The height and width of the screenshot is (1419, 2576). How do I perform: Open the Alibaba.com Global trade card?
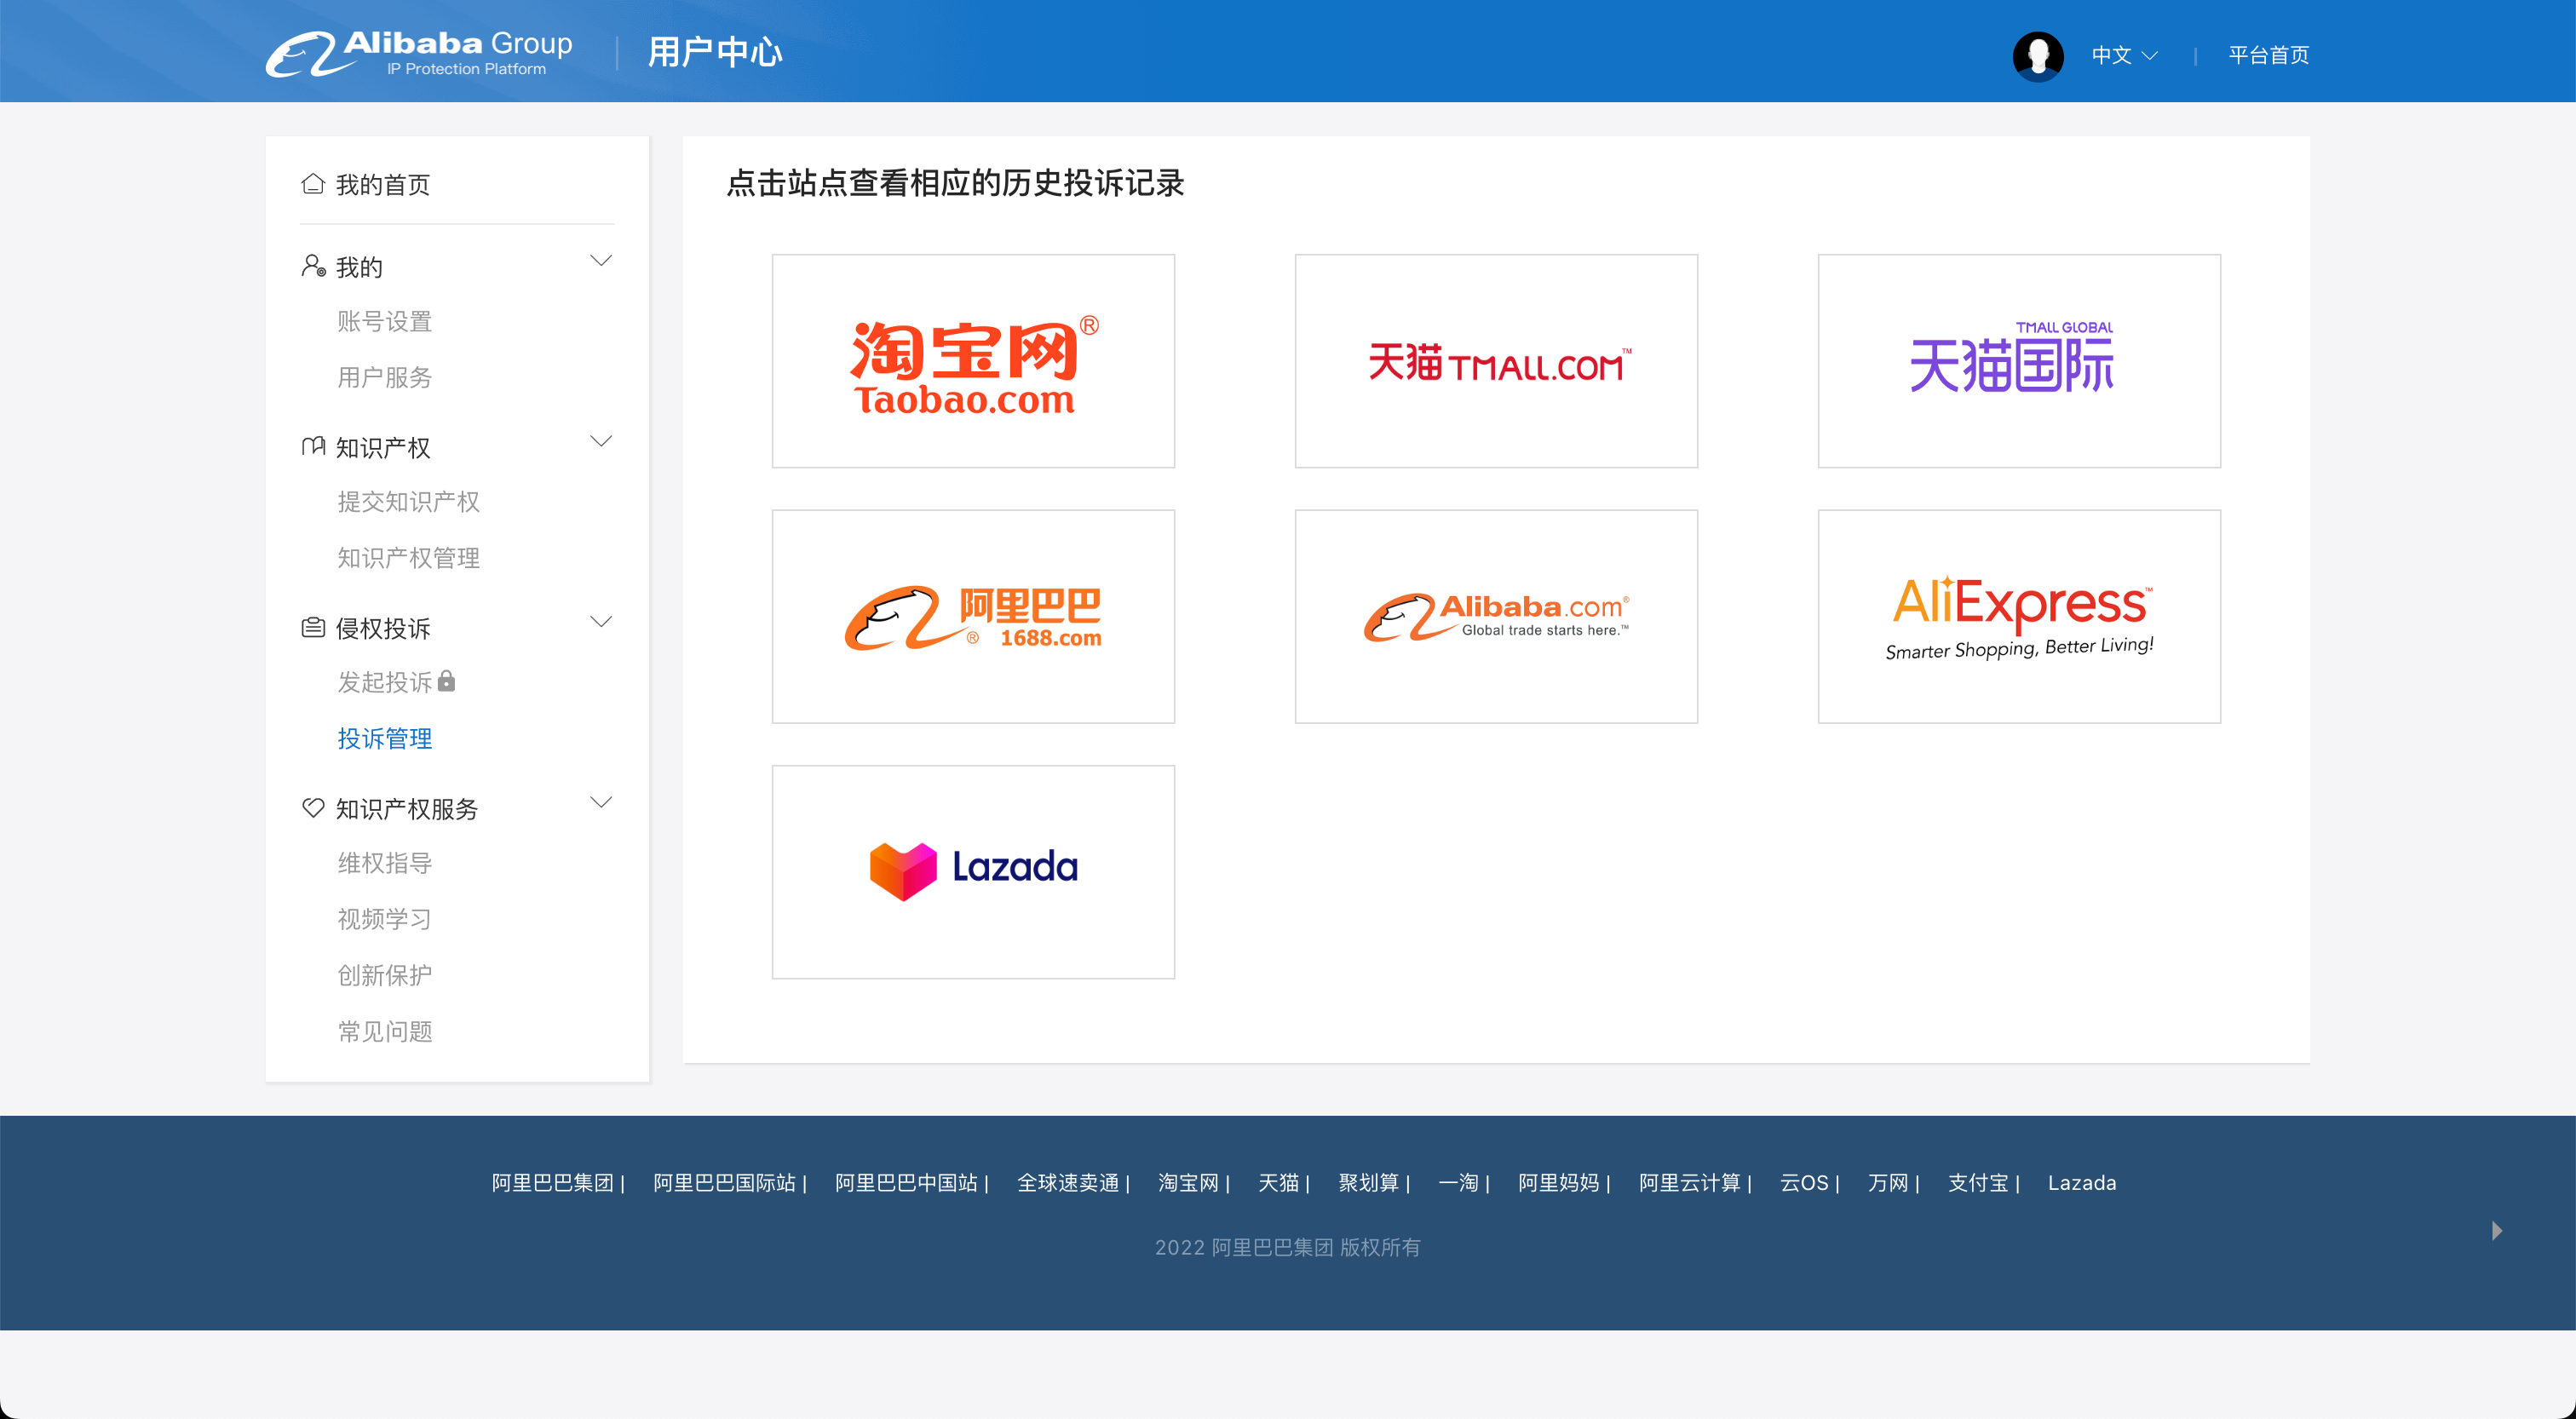[1496, 617]
